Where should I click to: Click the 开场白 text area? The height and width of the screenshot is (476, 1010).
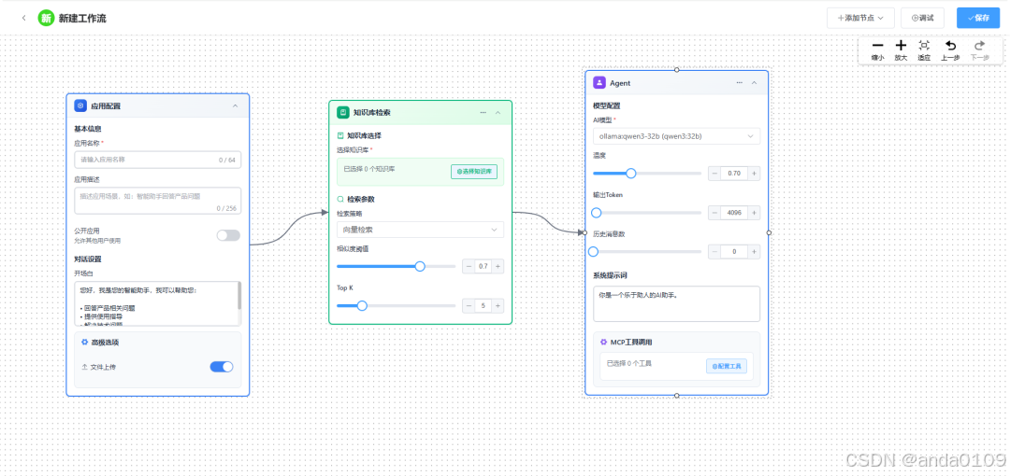pos(158,303)
